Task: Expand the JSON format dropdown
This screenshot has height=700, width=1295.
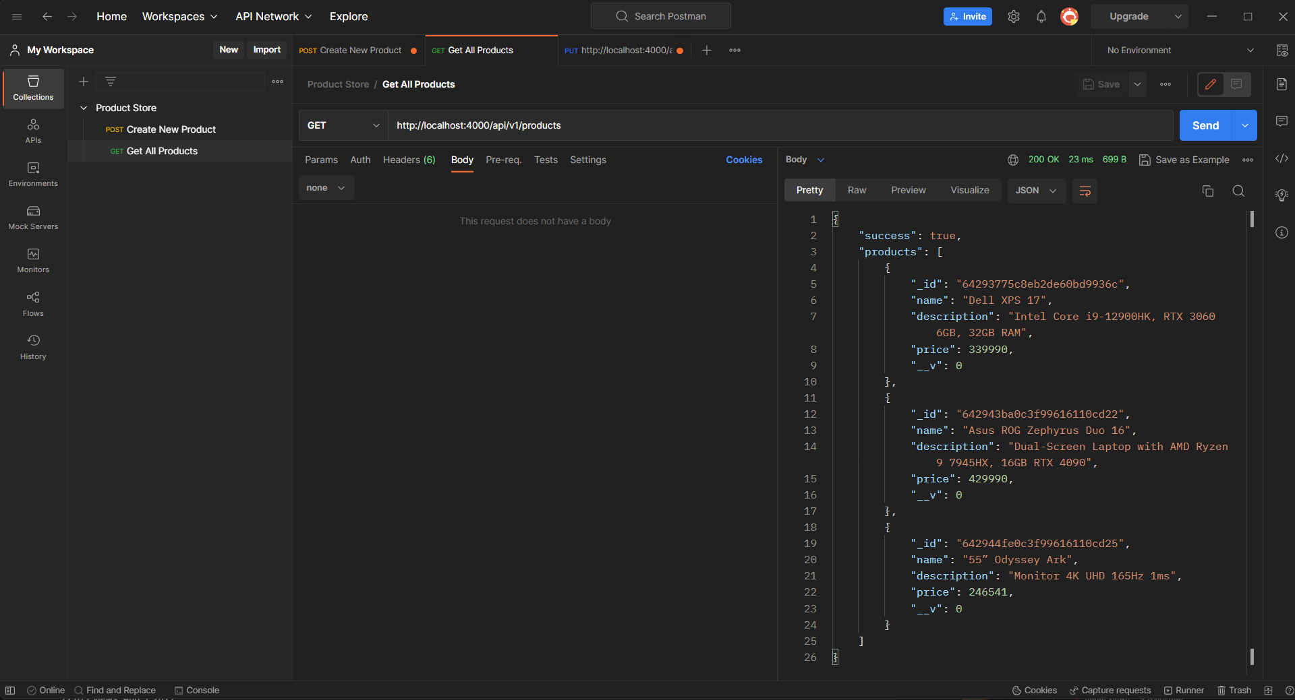Action: coord(1036,191)
